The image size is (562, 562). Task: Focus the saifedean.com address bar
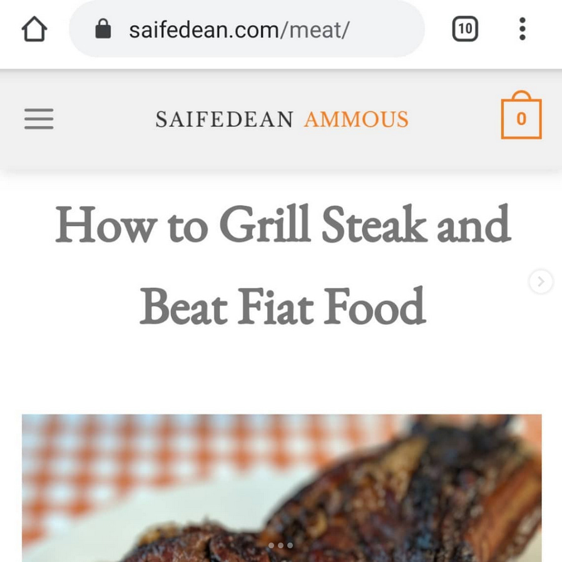[x=247, y=29]
